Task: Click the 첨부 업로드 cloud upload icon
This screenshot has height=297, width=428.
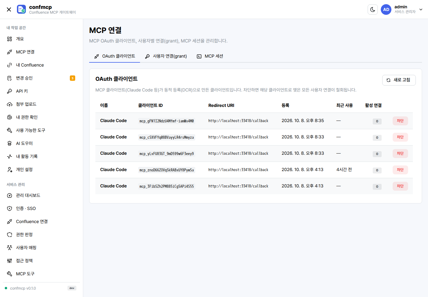Action: click(10, 104)
